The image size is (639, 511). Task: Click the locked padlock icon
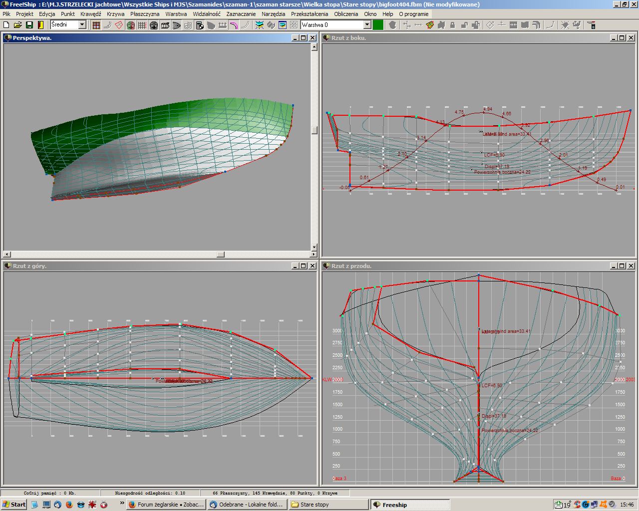pyautogui.click(x=453, y=25)
